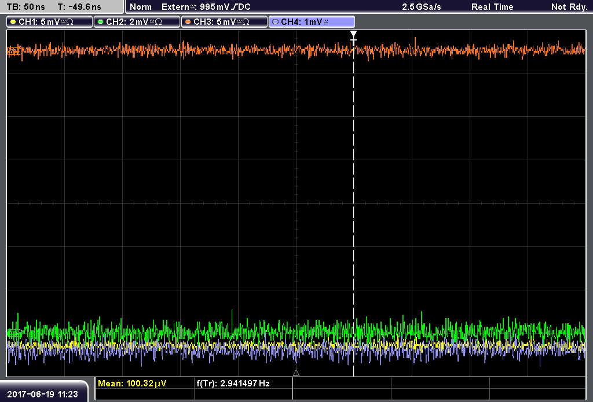Select the CH3 5mV channel tab
593x402 pixels.
224,22
